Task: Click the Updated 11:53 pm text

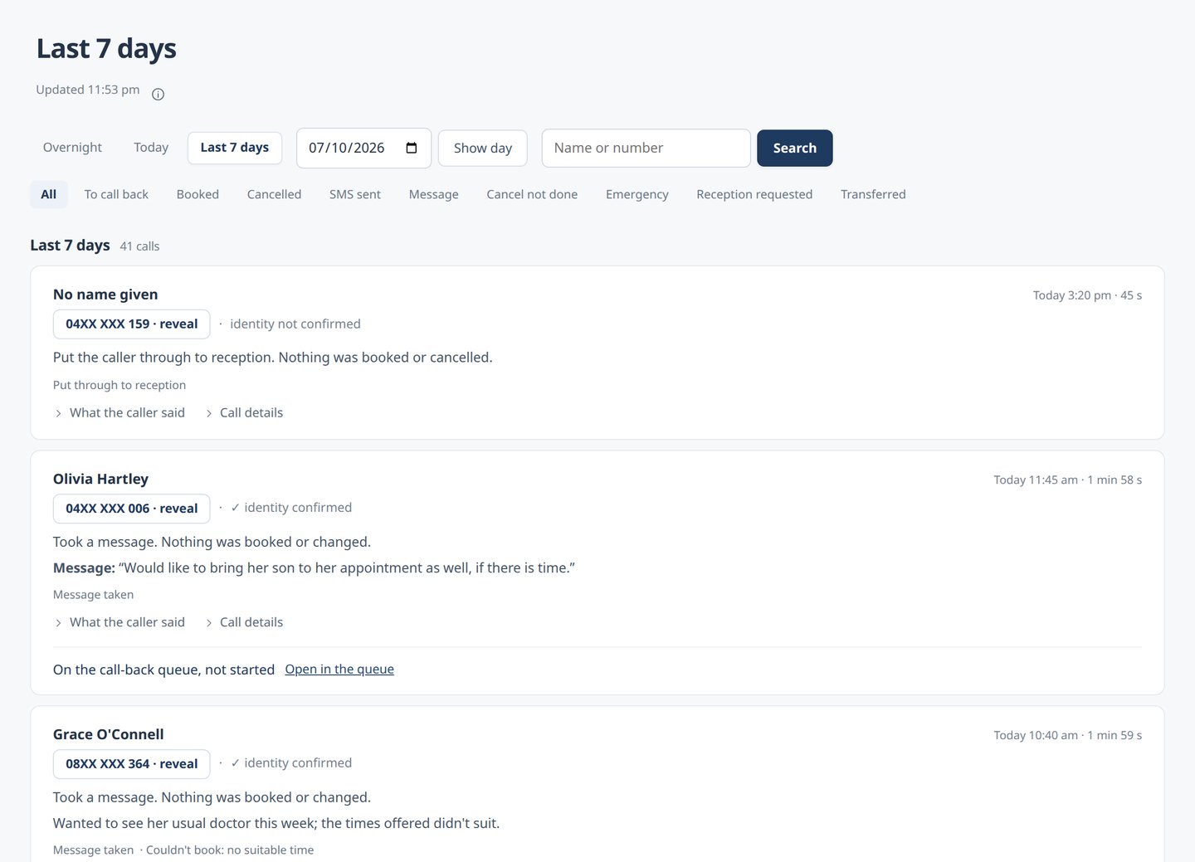Action: click(x=88, y=90)
